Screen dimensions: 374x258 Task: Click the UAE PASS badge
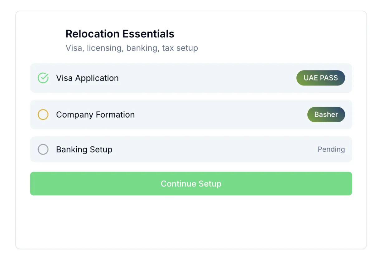click(320, 78)
